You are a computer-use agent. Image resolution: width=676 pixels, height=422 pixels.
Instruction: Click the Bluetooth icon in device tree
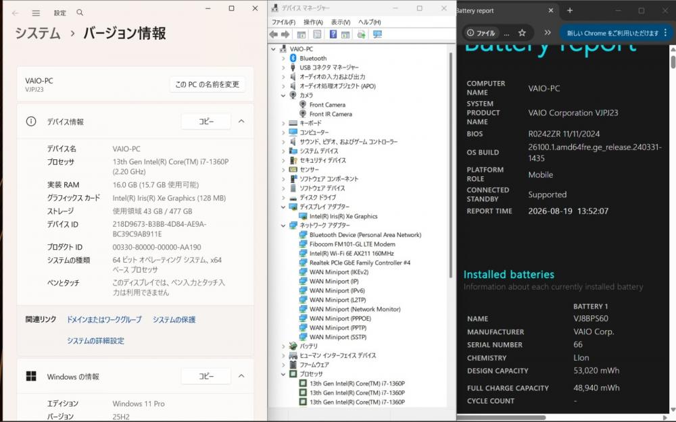coord(293,58)
